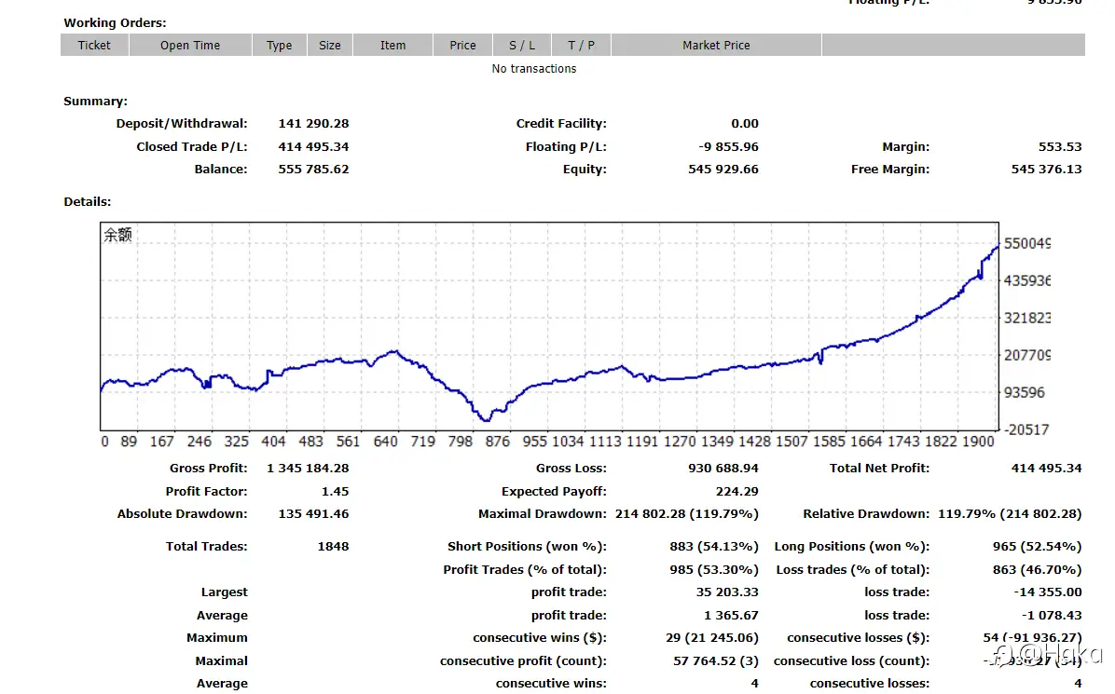1115x694 pixels.
Task: Click the chart's 余额 legend label
Action: [118, 235]
